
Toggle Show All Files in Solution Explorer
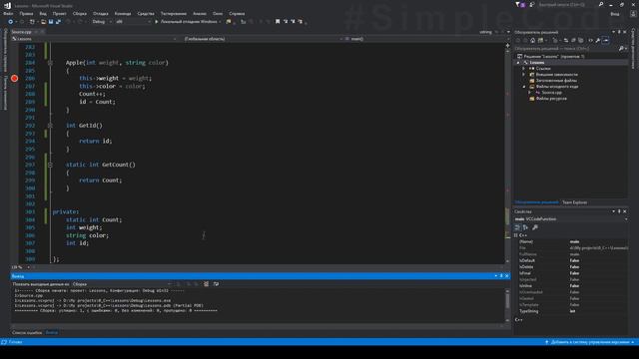click(x=581, y=40)
